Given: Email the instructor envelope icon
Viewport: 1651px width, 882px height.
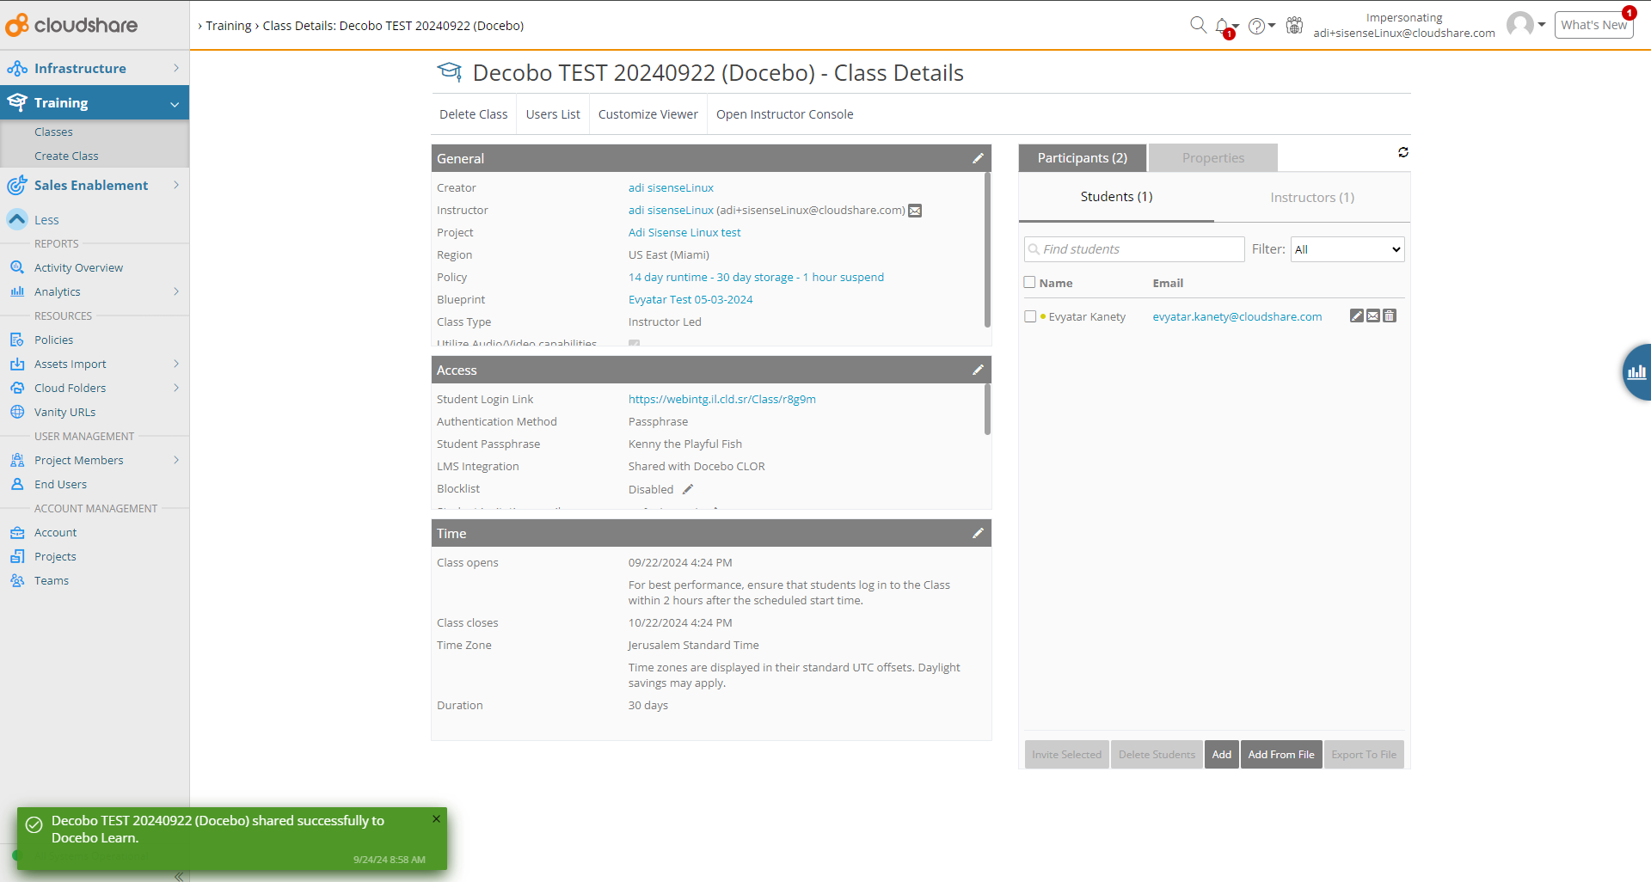Looking at the screenshot, I should click(x=915, y=211).
